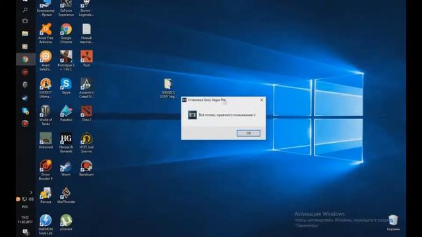Select the World of Tanks desktop shortcut
Image resolution: width=422 pixels, height=237 pixels.
coord(45,116)
